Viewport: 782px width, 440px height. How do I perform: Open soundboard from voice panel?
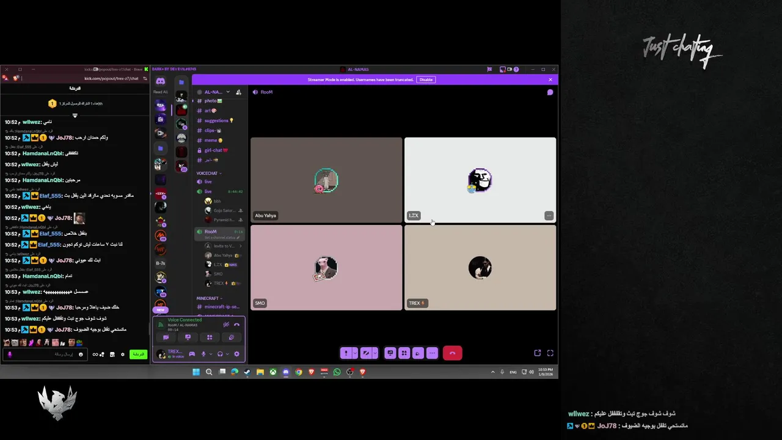pos(232,337)
